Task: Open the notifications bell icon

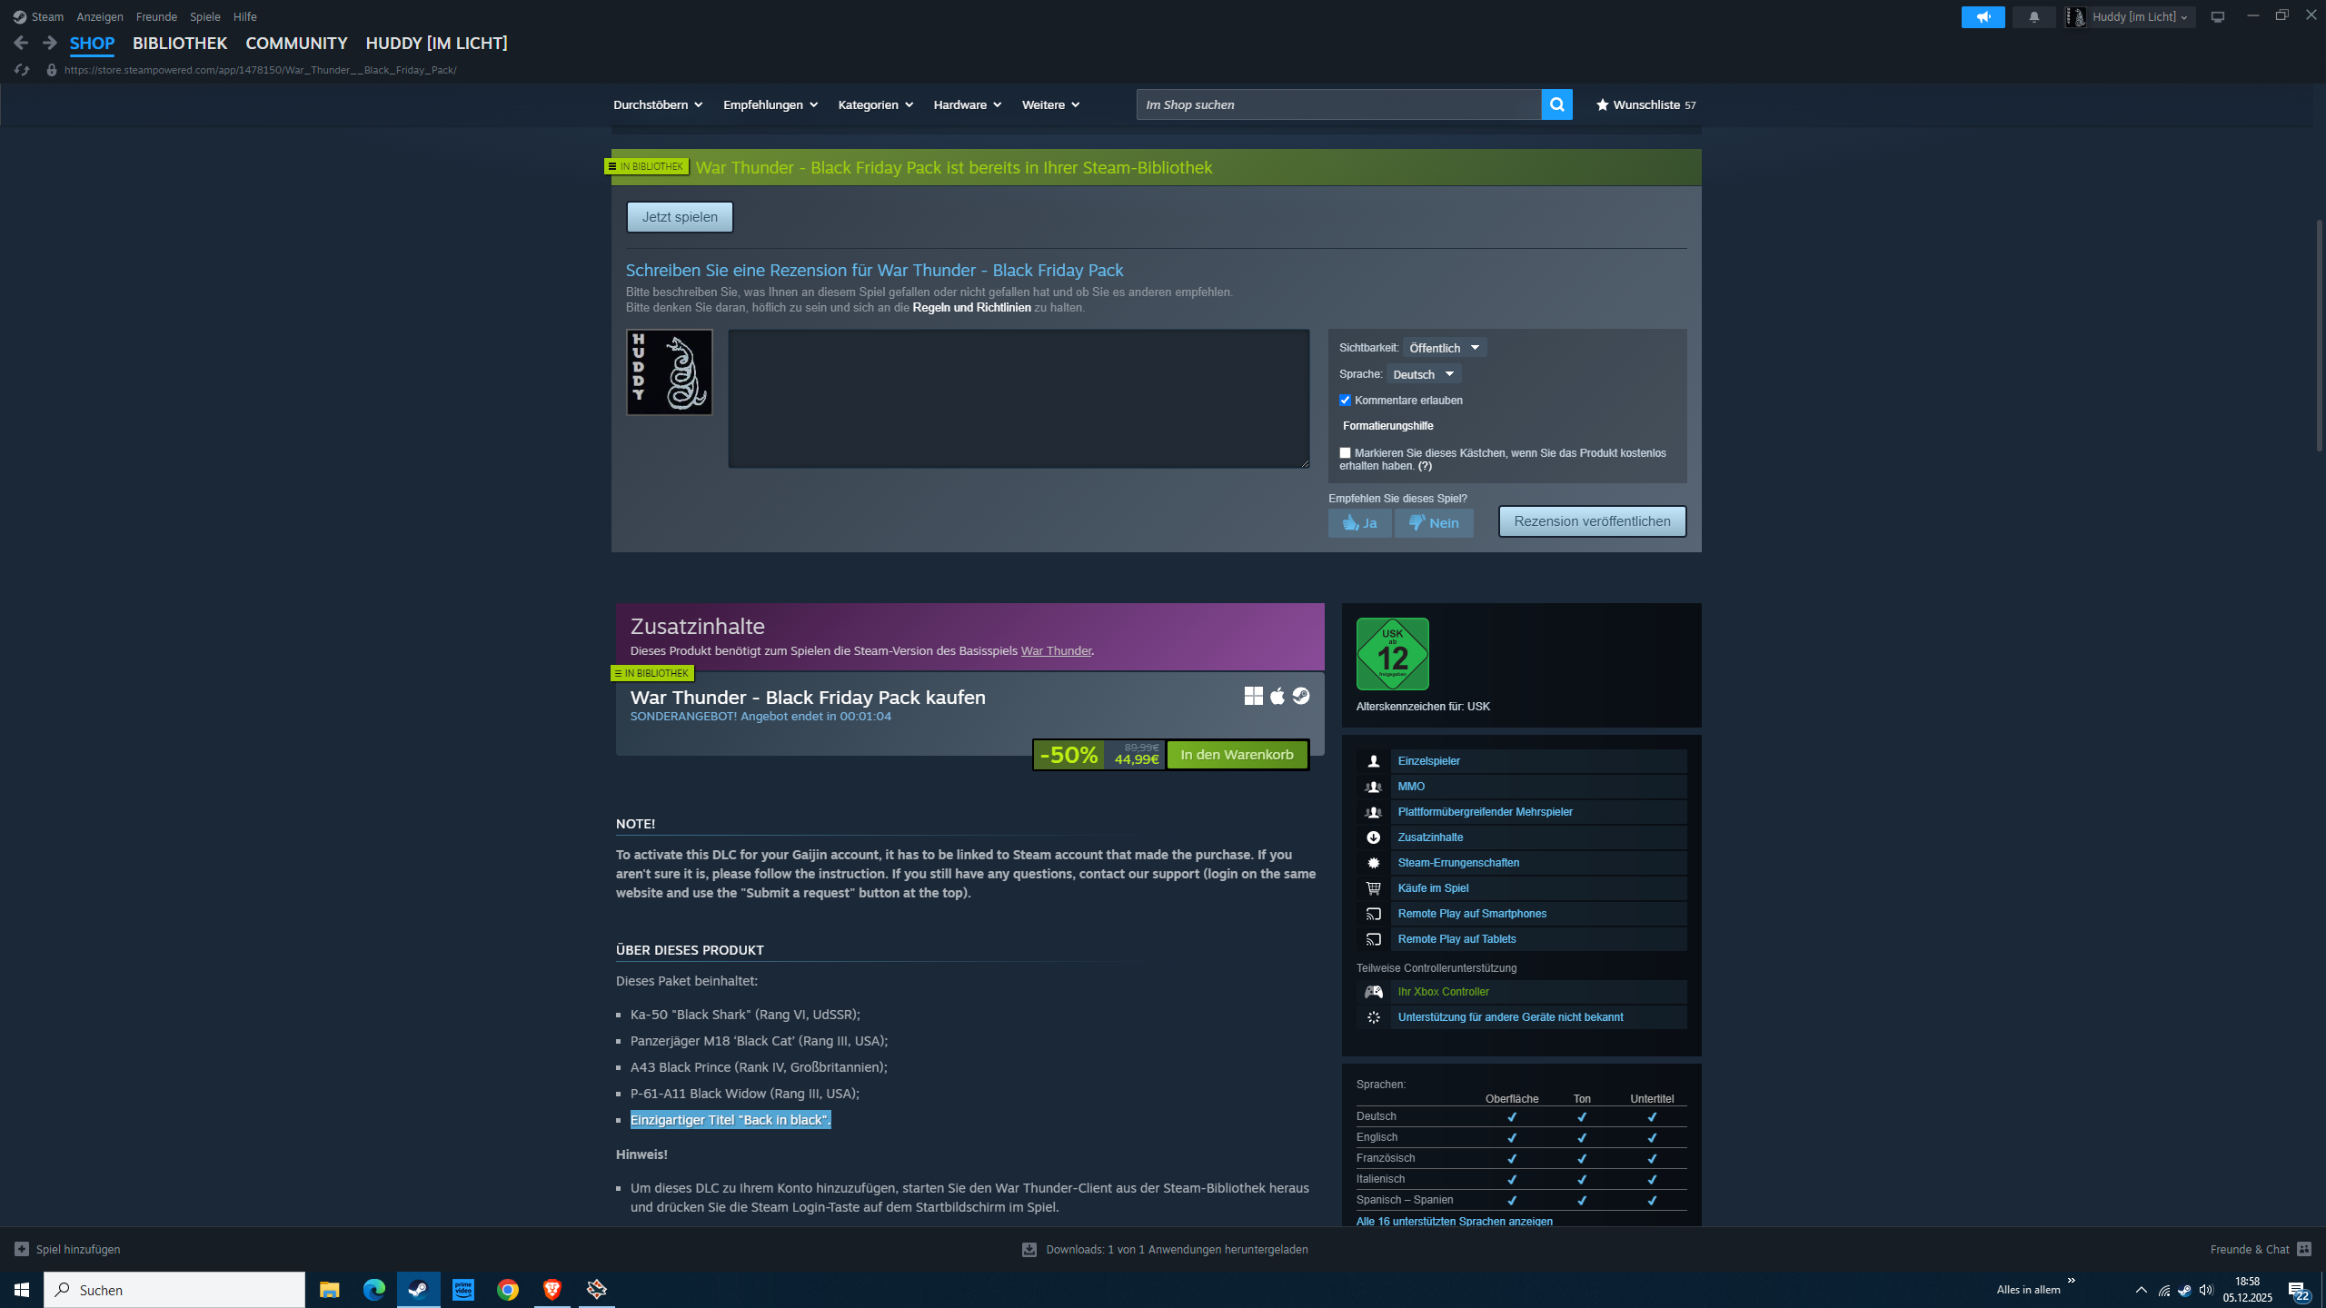Action: point(2033,16)
